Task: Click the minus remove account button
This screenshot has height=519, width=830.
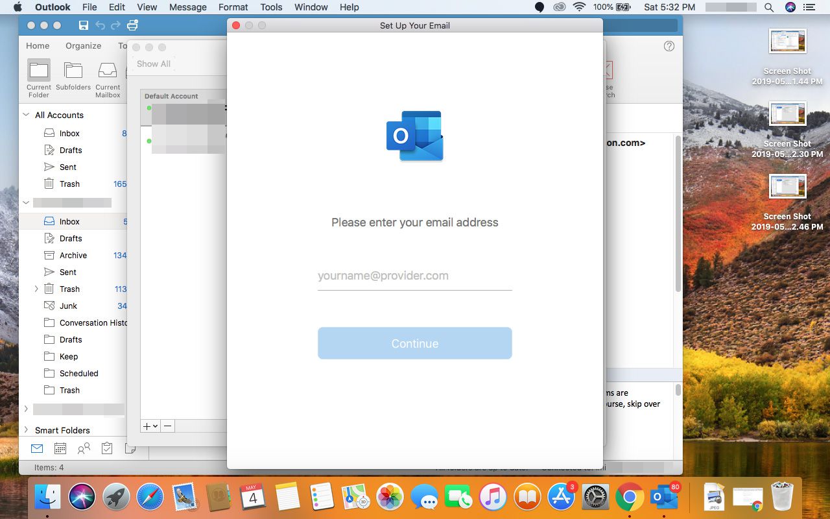Action: point(167,426)
